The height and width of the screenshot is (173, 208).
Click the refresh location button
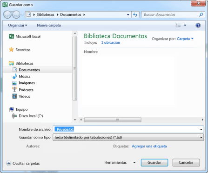click(135, 15)
